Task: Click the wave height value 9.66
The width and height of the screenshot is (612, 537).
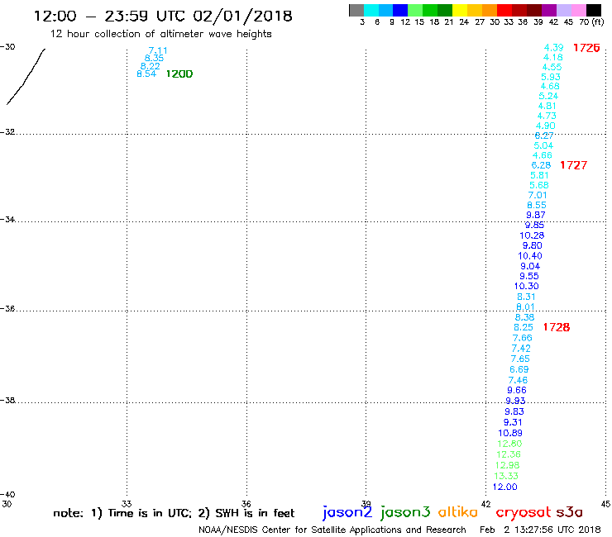Action: coord(517,391)
